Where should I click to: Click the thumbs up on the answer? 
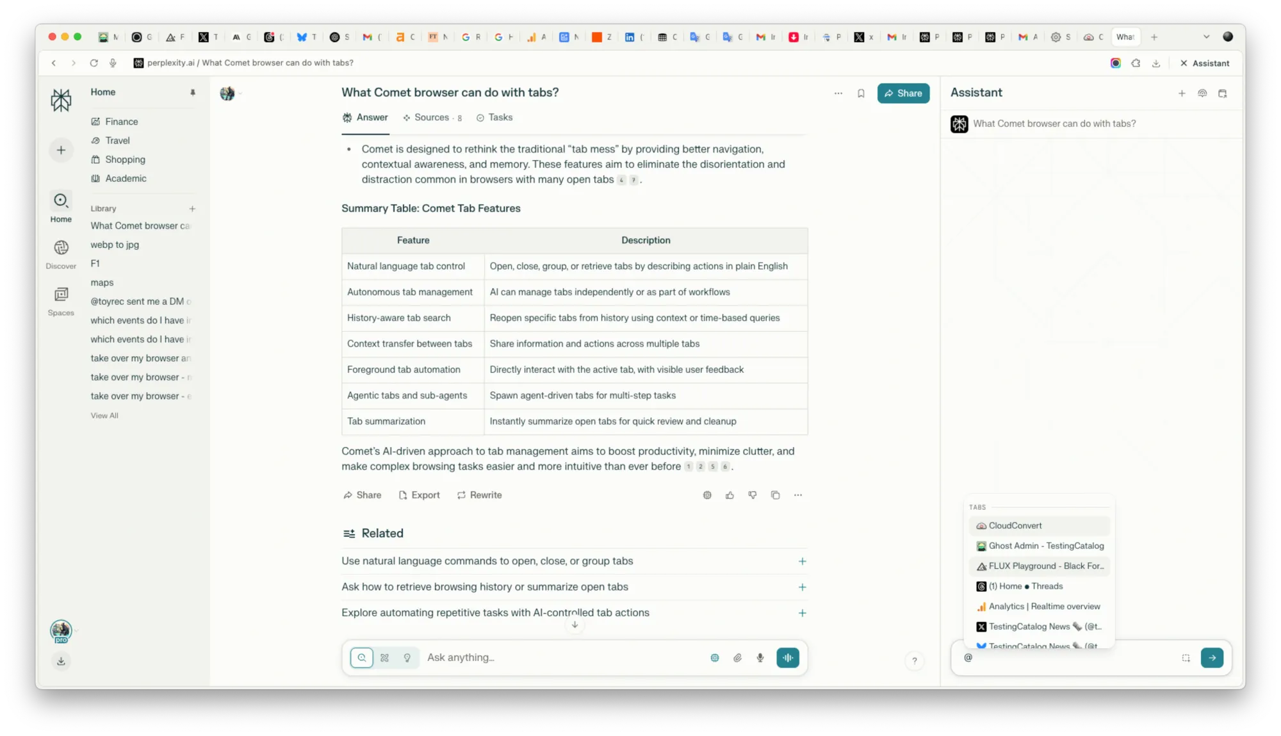(x=730, y=495)
